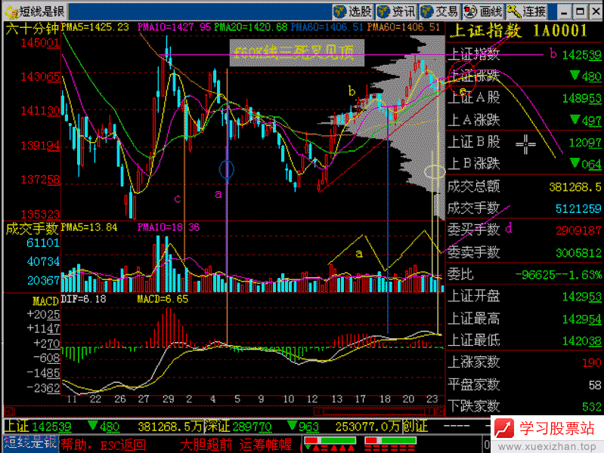Click the PMA10=1427.95 indicator label

(x=174, y=27)
